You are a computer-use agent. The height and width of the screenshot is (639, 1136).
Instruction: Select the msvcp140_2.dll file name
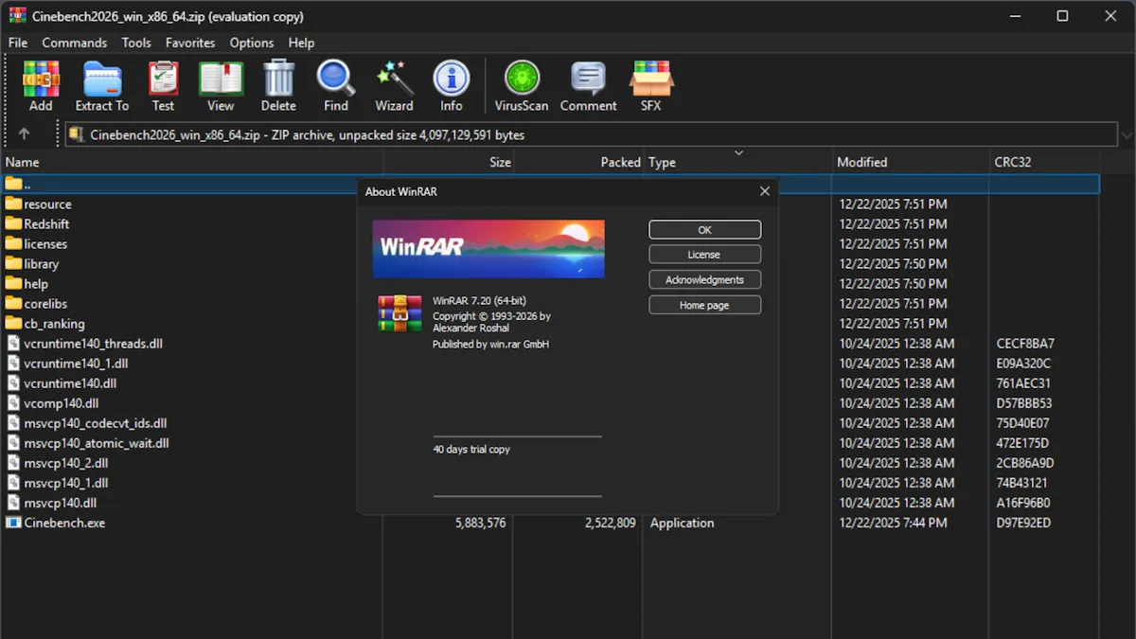pyautogui.click(x=66, y=462)
